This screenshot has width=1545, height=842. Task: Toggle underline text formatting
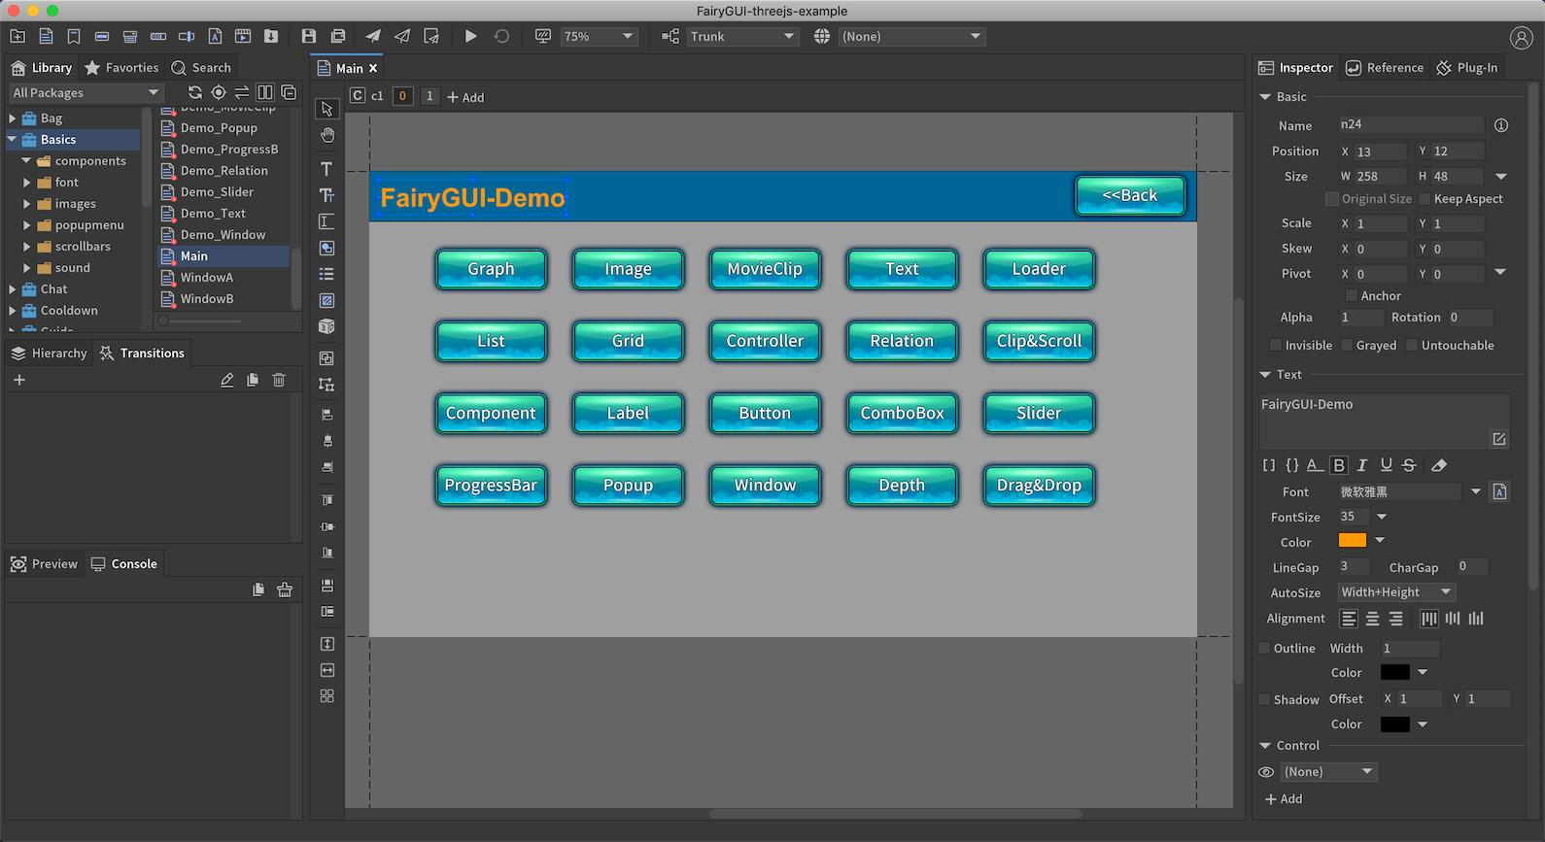tap(1387, 465)
